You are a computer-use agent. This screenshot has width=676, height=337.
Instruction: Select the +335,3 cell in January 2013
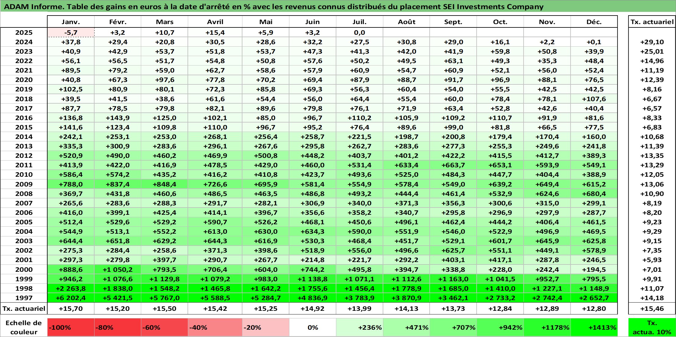pyautogui.click(x=71, y=146)
